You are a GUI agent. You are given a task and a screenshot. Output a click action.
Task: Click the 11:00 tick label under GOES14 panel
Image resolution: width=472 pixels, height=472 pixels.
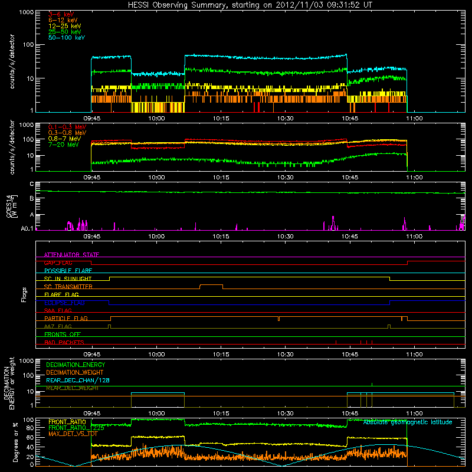tap(414, 237)
